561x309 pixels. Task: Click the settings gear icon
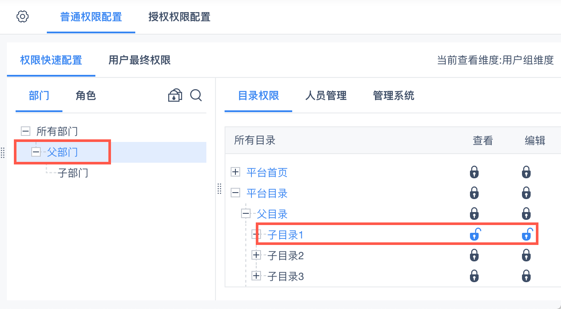click(22, 17)
